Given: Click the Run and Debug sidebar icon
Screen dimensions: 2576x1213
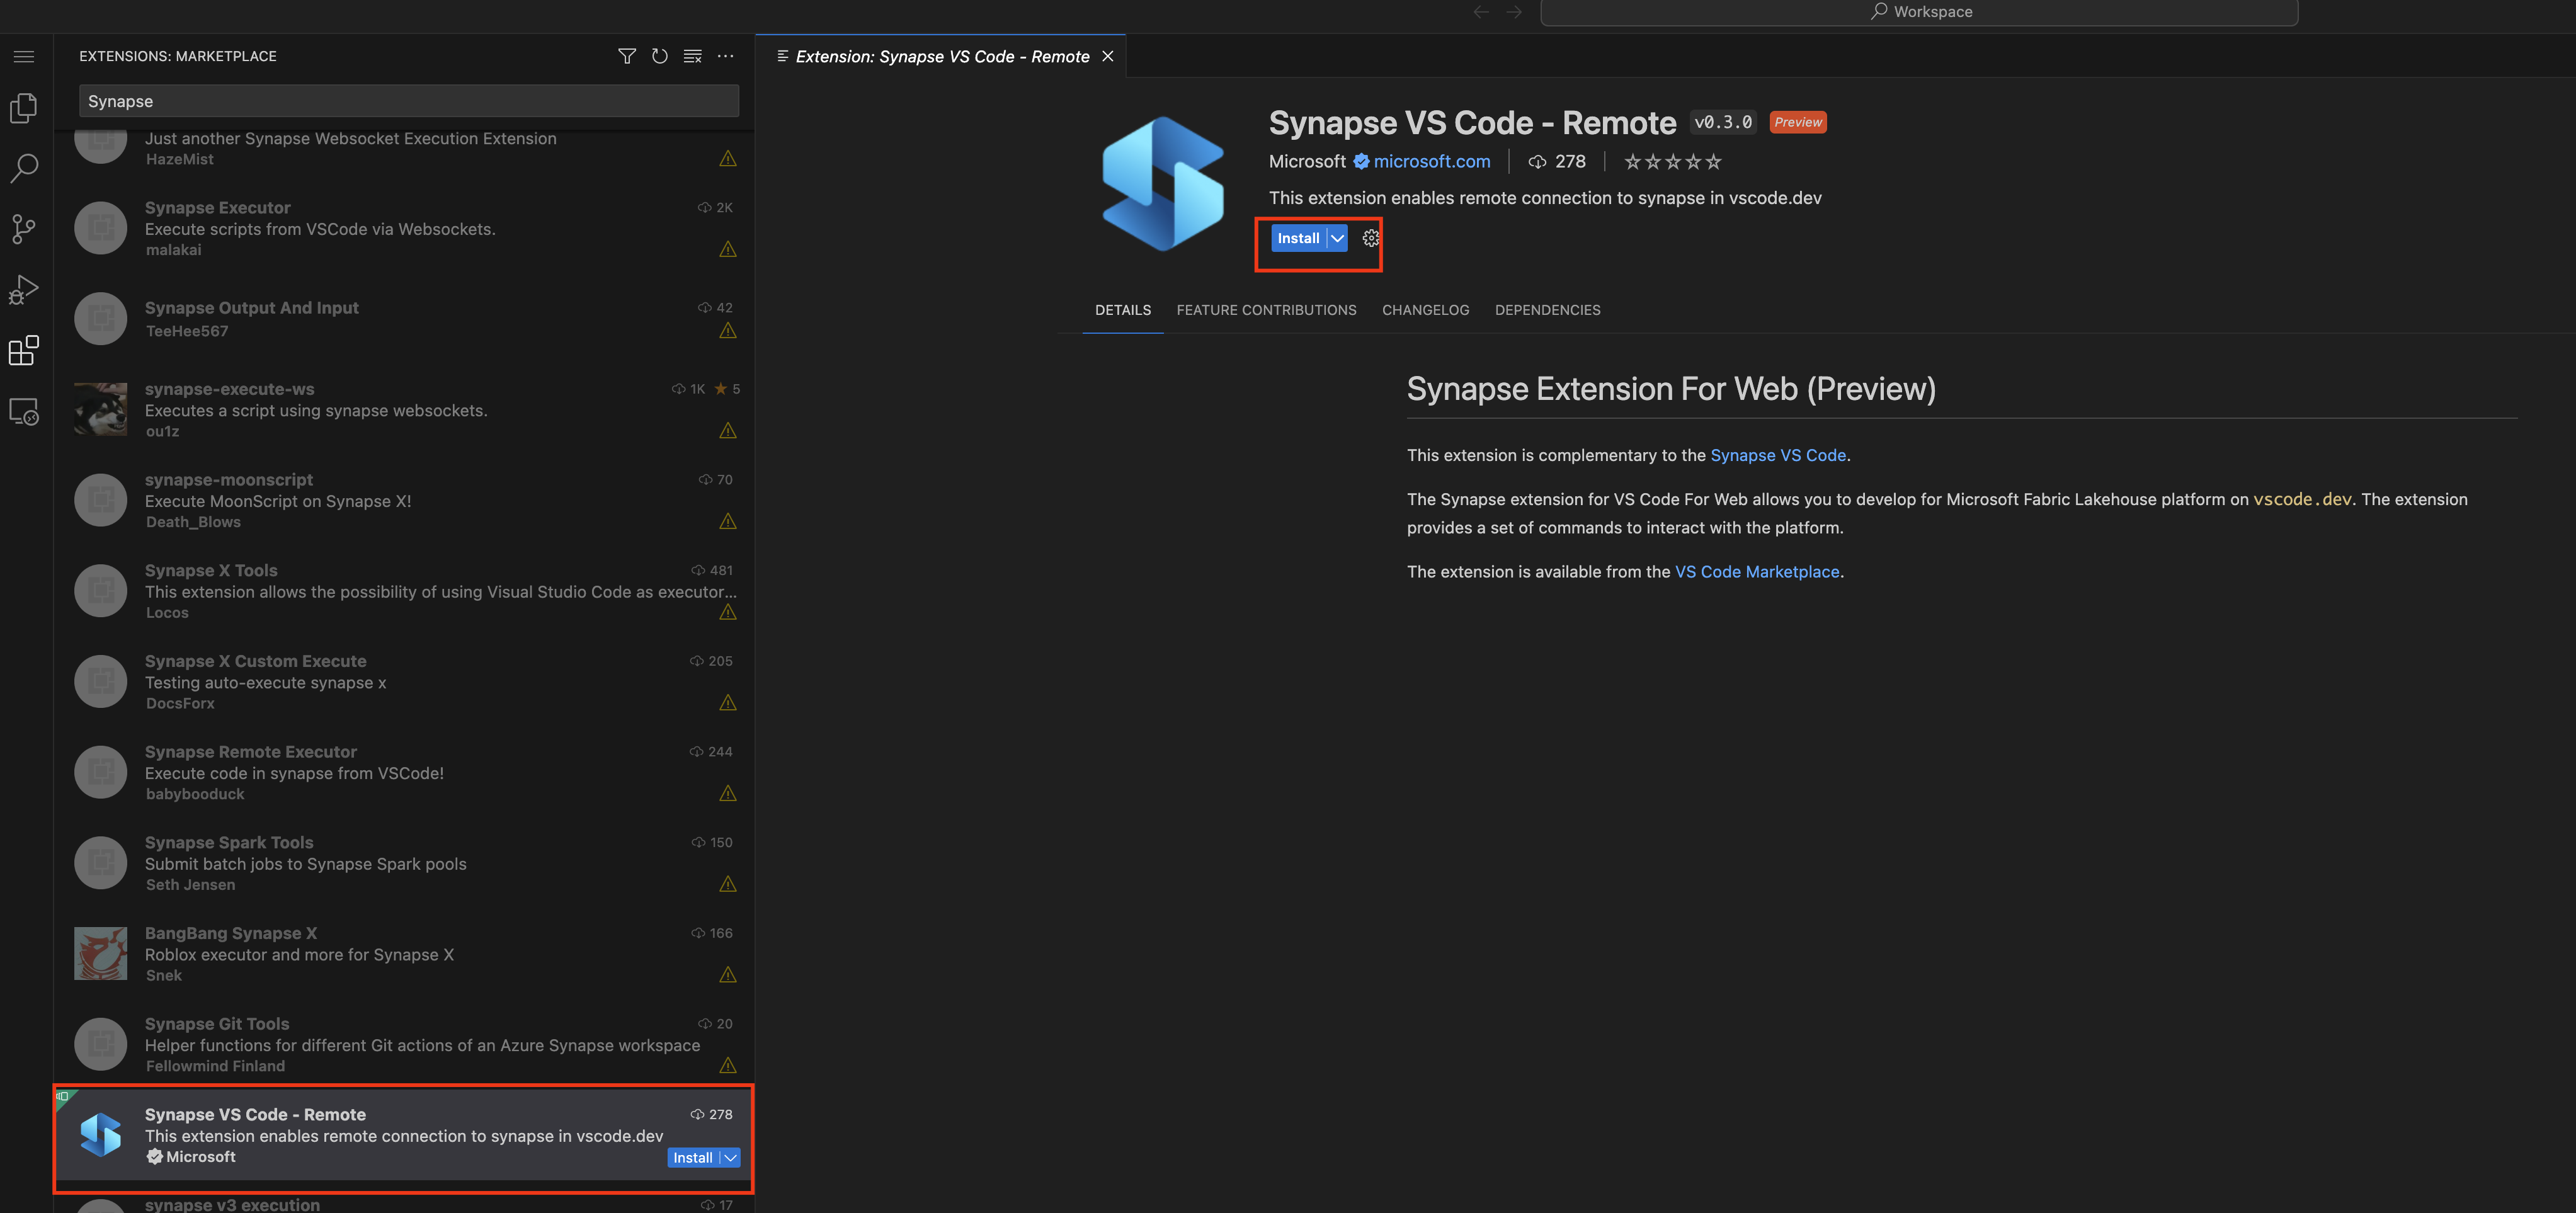Looking at the screenshot, I should [x=25, y=289].
